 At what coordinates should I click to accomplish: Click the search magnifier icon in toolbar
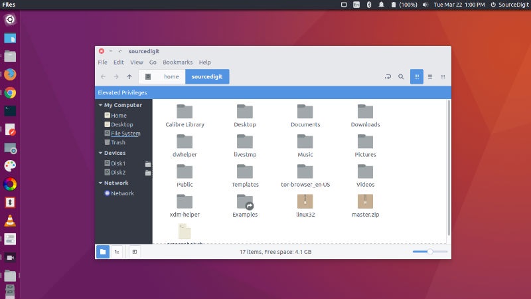click(401, 77)
